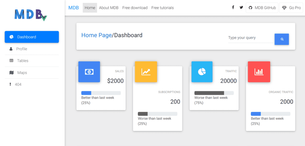305x146 pixels.
Task: Open Free tutorials link
Action: pos(163,8)
